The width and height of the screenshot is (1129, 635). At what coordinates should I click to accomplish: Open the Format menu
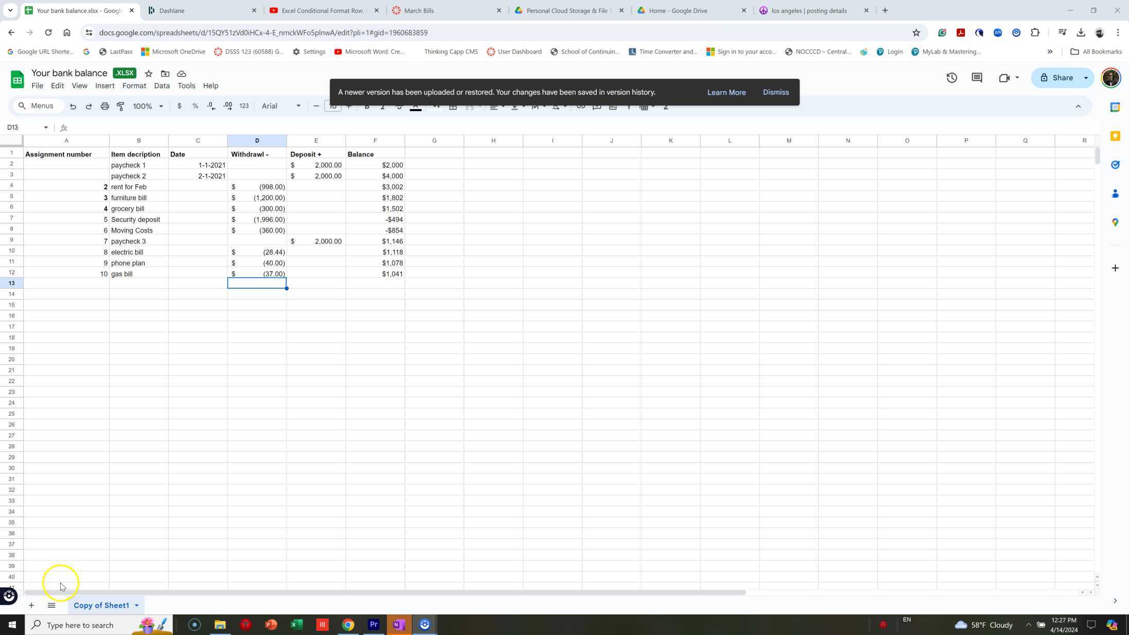134,85
